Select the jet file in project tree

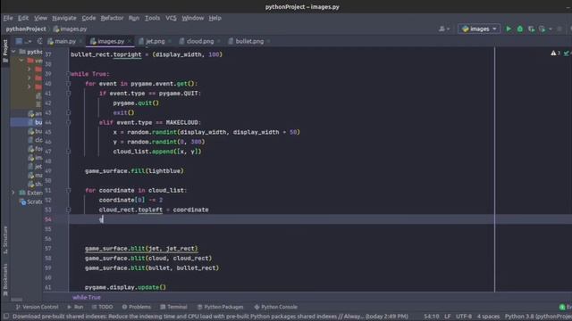click(x=36, y=167)
